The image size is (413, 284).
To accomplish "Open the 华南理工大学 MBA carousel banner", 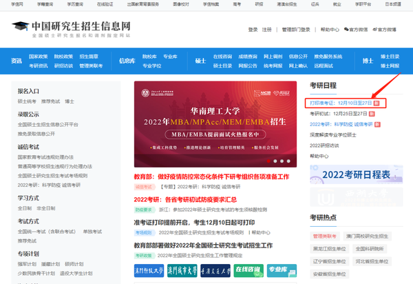I will tap(215, 124).
